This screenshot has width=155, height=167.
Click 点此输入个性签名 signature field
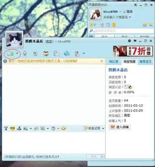115,17
